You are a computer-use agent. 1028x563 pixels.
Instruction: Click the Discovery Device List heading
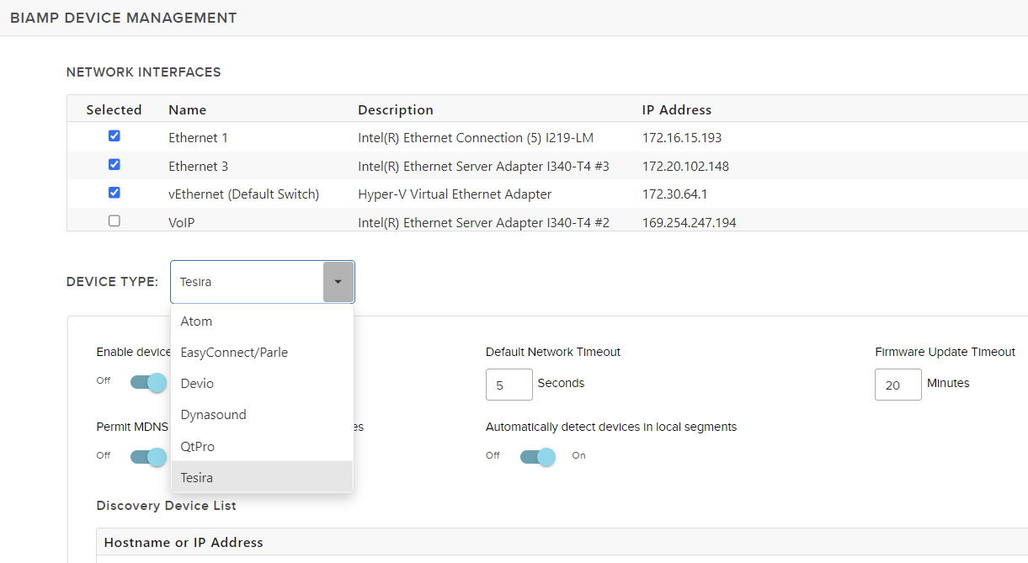tap(167, 506)
